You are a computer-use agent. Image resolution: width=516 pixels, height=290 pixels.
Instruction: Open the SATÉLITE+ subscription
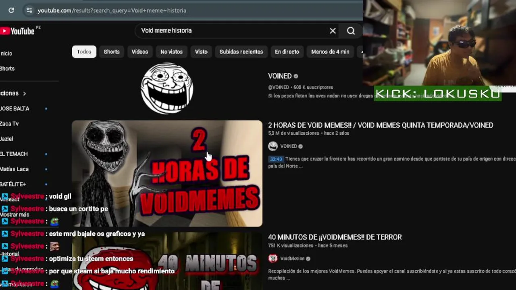coord(13,184)
